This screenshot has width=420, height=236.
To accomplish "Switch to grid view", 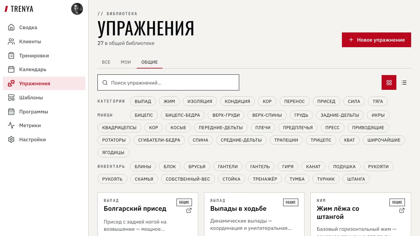I will pos(389,83).
